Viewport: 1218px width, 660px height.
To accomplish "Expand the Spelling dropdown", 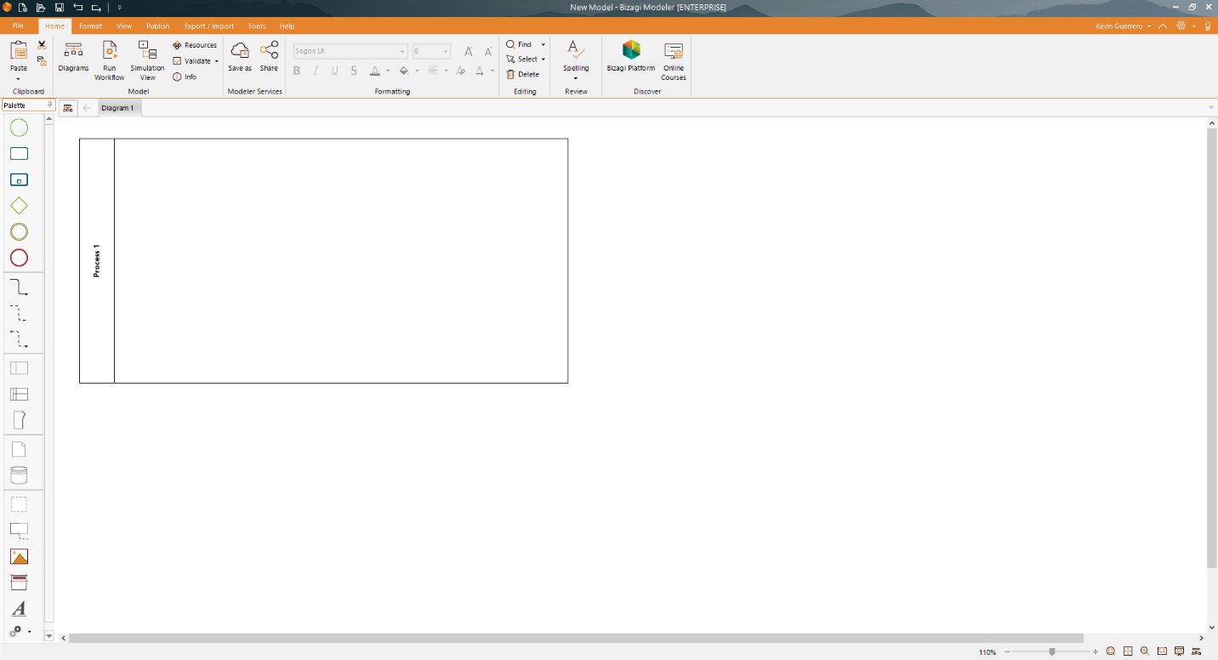I will (576, 78).
